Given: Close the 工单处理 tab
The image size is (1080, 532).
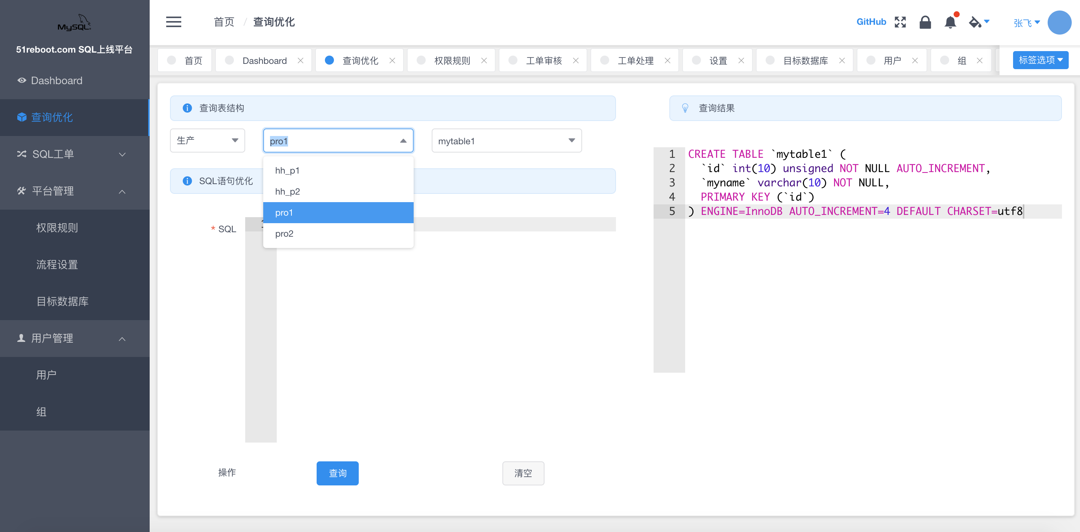Looking at the screenshot, I should click(x=667, y=60).
